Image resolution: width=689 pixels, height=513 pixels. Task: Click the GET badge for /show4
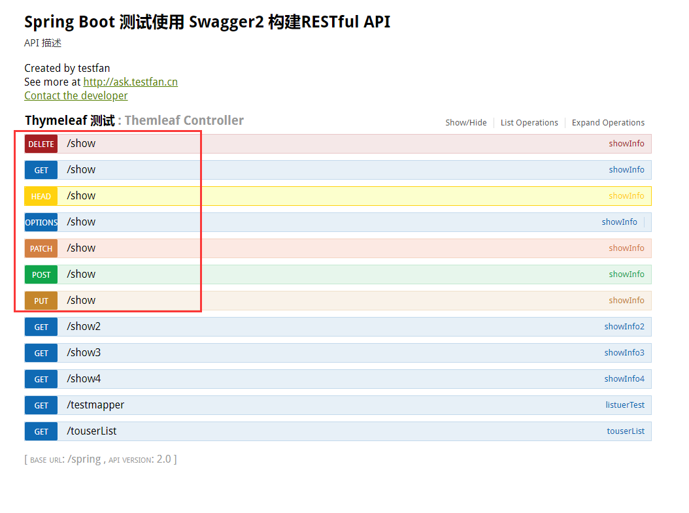pos(41,379)
